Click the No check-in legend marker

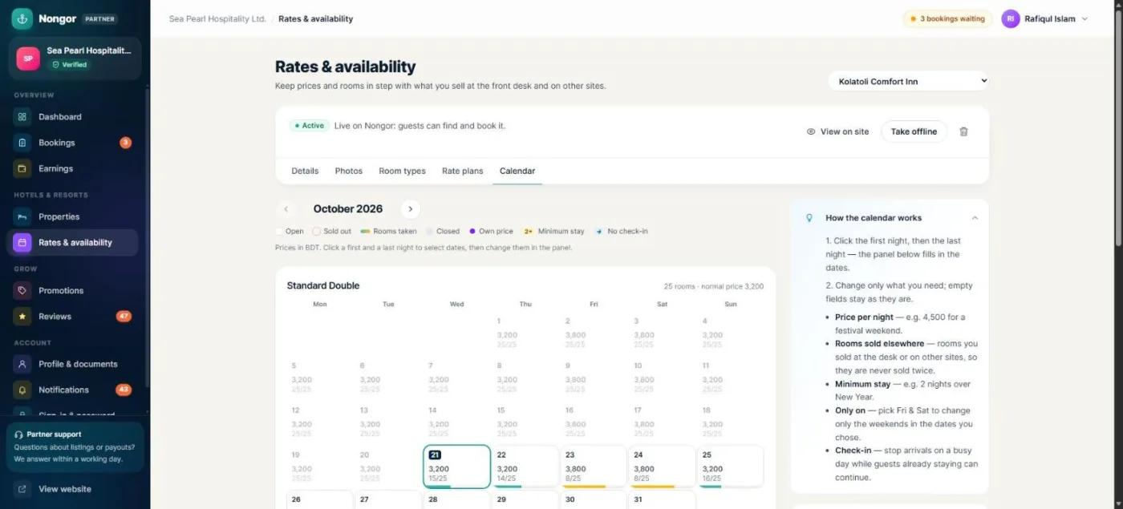click(x=599, y=231)
